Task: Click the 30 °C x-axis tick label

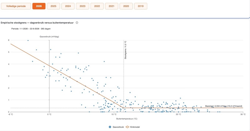Action: click(243, 114)
